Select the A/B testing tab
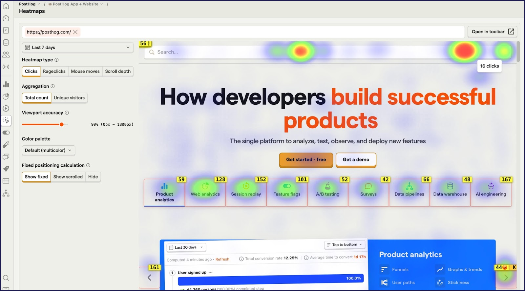The width and height of the screenshot is (525, 291). pyautogui.click(x=328, y=193)
